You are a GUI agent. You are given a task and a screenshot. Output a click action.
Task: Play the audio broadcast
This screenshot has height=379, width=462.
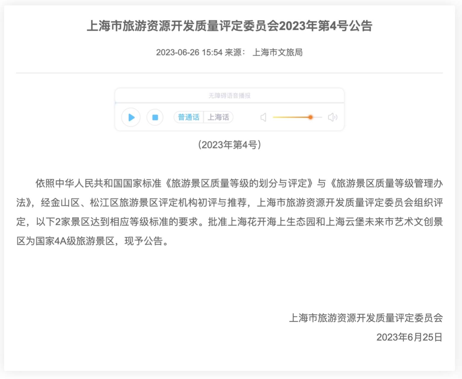pyautogui.click(x=131, y=117)
